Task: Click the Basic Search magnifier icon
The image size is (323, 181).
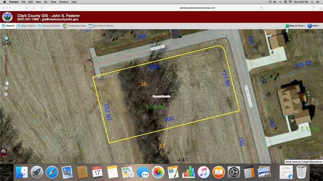Action: pos(20,26)
